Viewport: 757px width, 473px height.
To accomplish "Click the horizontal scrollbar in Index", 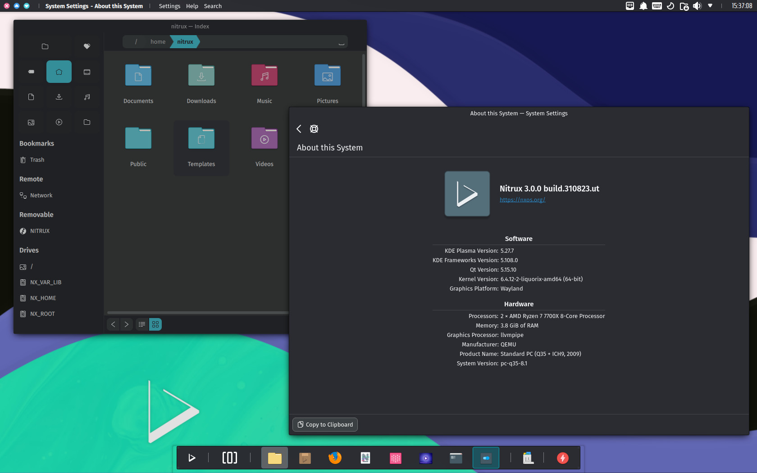I will point(198,312).
